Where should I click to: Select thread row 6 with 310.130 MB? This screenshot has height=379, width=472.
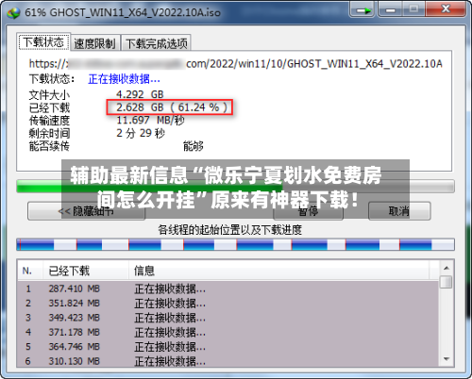pos(228,361)
